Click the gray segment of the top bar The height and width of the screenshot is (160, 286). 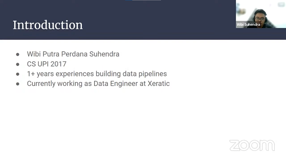point(147,0)
